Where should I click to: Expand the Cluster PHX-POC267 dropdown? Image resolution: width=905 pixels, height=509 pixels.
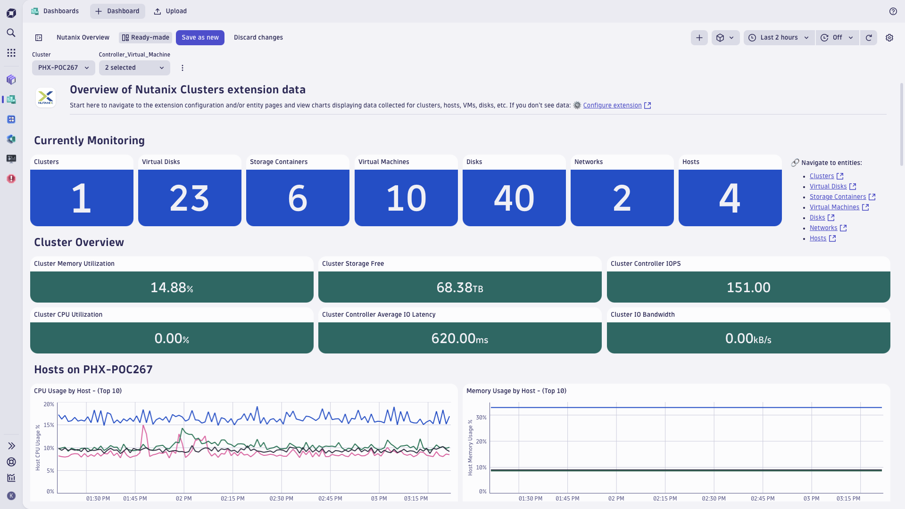click(x=64, y=68)
